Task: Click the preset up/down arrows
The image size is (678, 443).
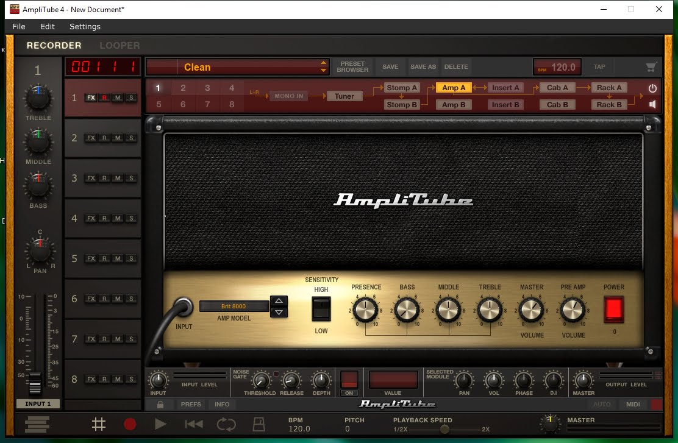Action: [x=323, y=67]
